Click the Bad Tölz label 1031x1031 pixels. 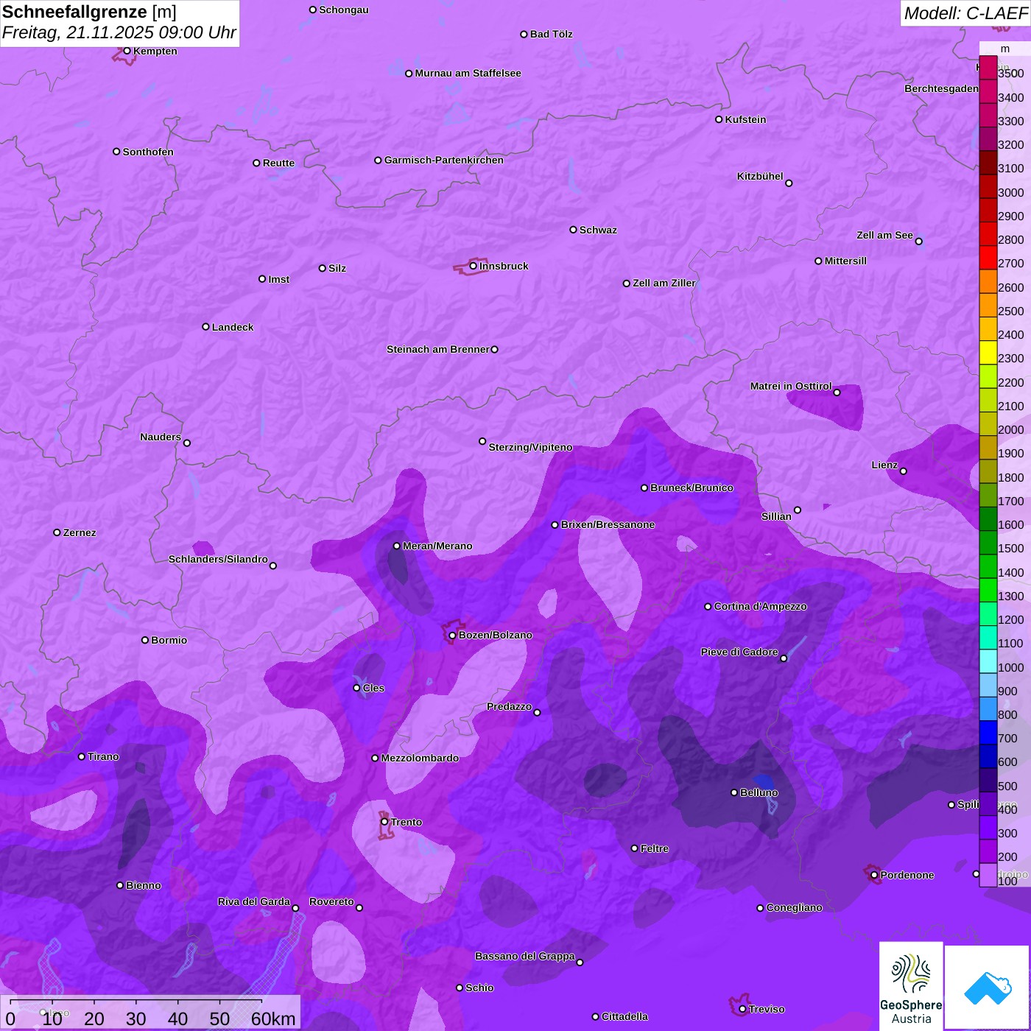coord(552,34)
